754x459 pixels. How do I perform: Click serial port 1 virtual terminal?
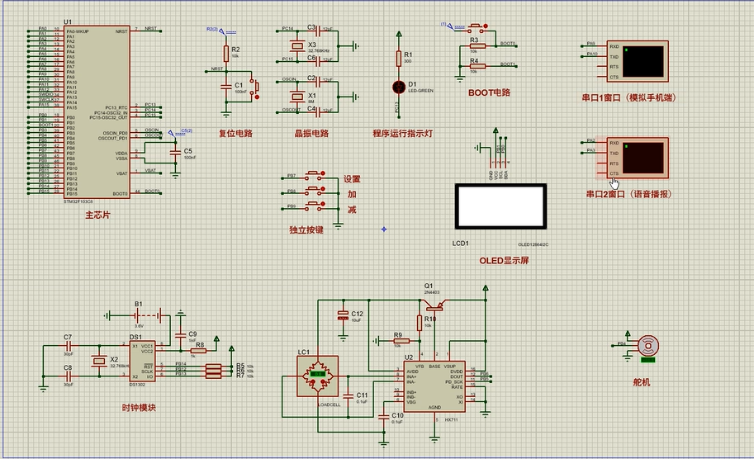pos(643,61)
